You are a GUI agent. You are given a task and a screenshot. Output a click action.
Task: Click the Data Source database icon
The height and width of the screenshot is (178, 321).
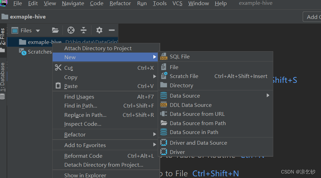tap(164, 96)
